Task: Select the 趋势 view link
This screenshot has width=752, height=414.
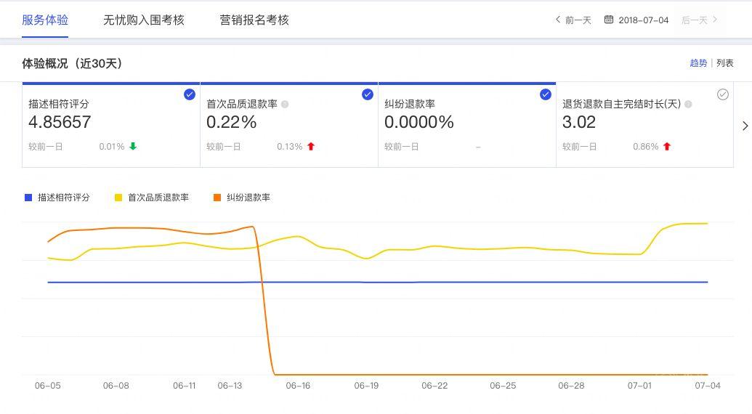Action: (698, 63)
